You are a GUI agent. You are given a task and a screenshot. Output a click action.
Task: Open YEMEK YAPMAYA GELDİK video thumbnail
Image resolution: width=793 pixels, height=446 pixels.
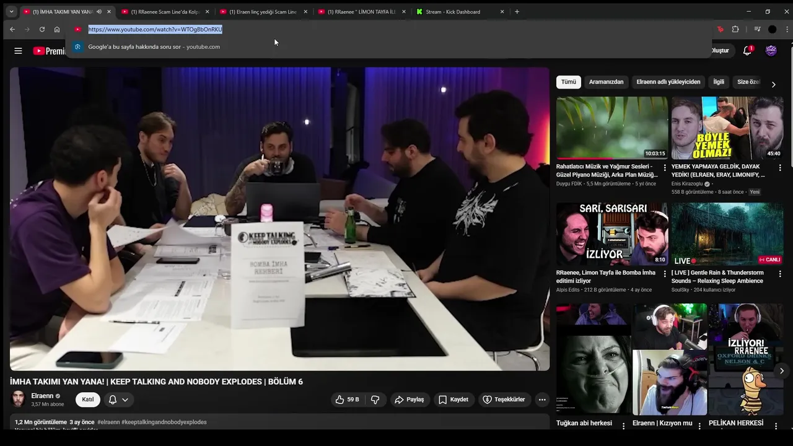coord(727,128)
